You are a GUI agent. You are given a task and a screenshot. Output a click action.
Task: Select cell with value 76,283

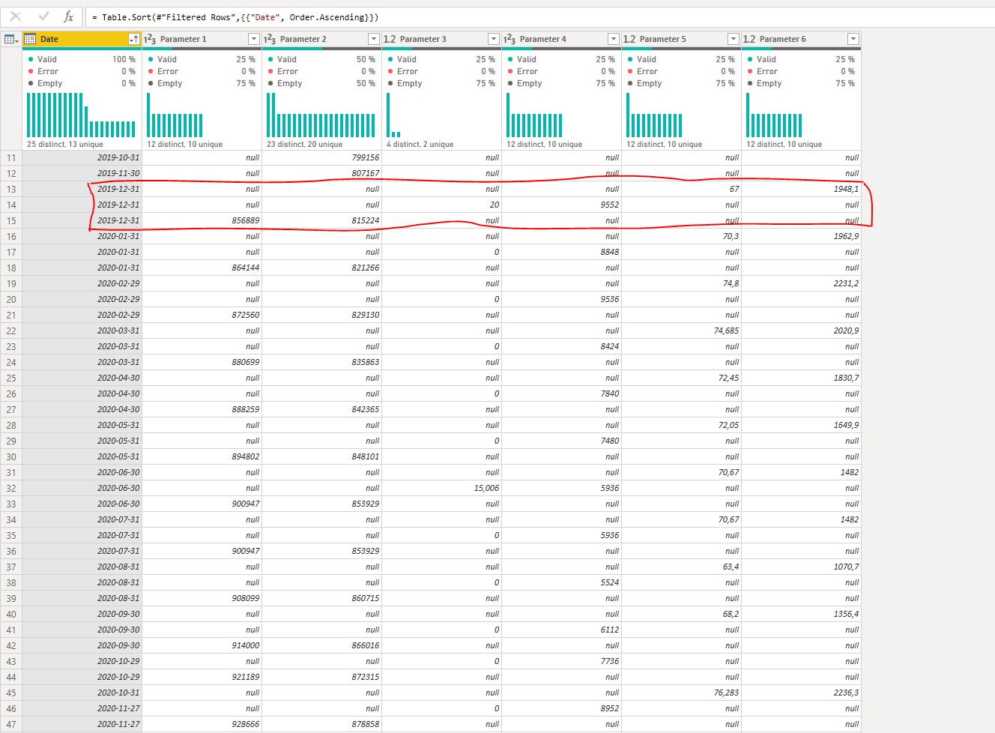(681, 693)
